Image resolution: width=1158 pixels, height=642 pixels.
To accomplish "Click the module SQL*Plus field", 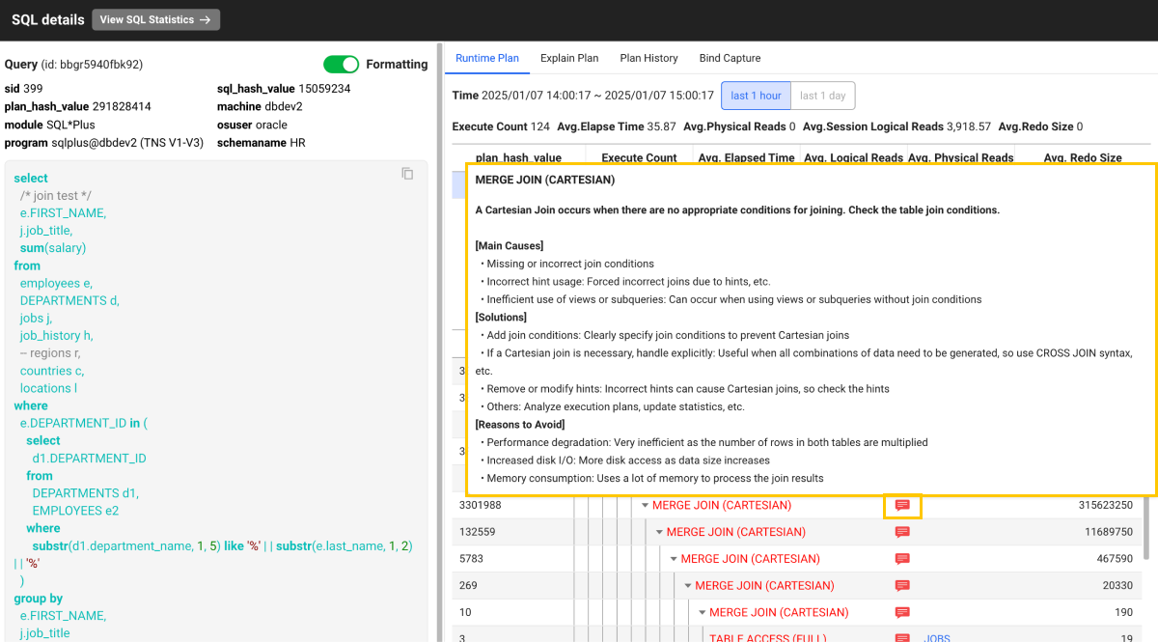I will coord(49,125).
